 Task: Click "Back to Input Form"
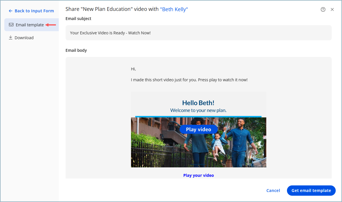(31, 11)
